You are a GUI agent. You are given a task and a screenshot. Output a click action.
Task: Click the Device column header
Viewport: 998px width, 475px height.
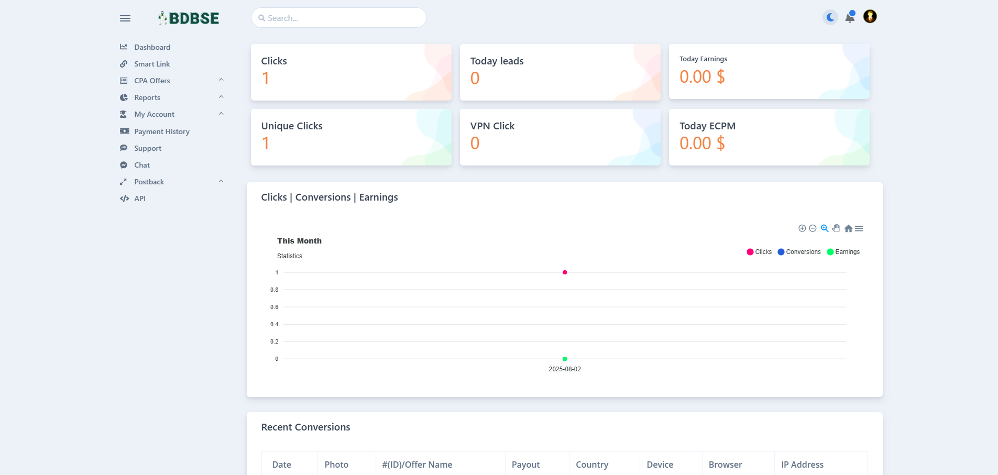pyautogui.click(x=660, y=465)
